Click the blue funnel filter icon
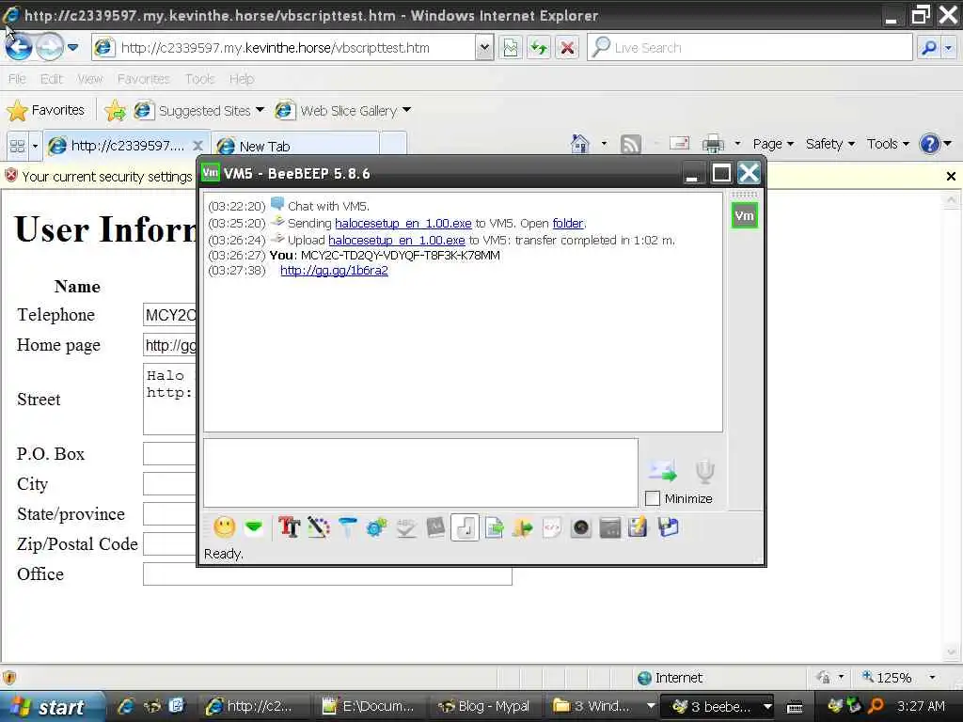Image resolution: width=963 pixels, height=722 pixels. tap(348, 527)
